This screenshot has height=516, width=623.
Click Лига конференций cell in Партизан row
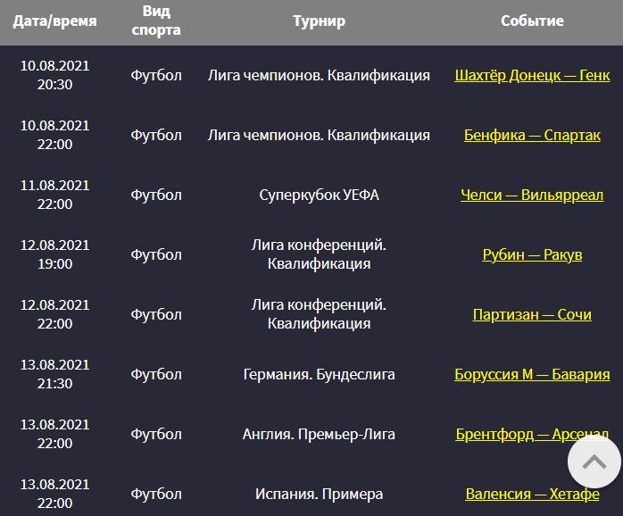point(319,314)
